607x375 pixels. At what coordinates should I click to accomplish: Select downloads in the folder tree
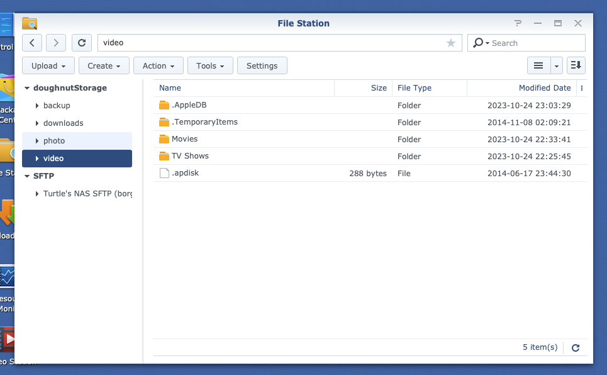tap(63, 123)
